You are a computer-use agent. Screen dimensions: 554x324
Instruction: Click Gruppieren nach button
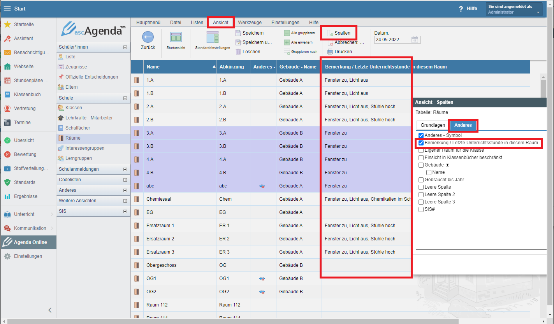[301, 52]
